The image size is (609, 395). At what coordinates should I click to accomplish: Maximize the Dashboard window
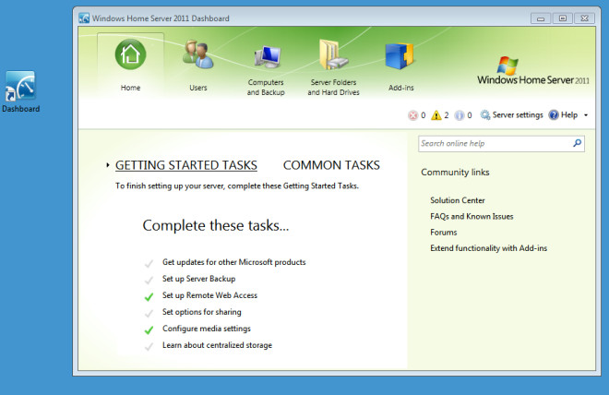[x=562, y=18]
